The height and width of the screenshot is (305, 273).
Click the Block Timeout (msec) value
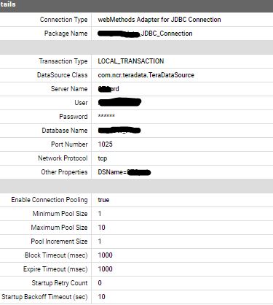click(105, 255)
